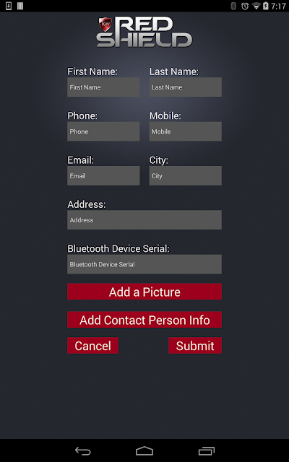Open Add Contact Person Info
289x462 pixels.
144,319
